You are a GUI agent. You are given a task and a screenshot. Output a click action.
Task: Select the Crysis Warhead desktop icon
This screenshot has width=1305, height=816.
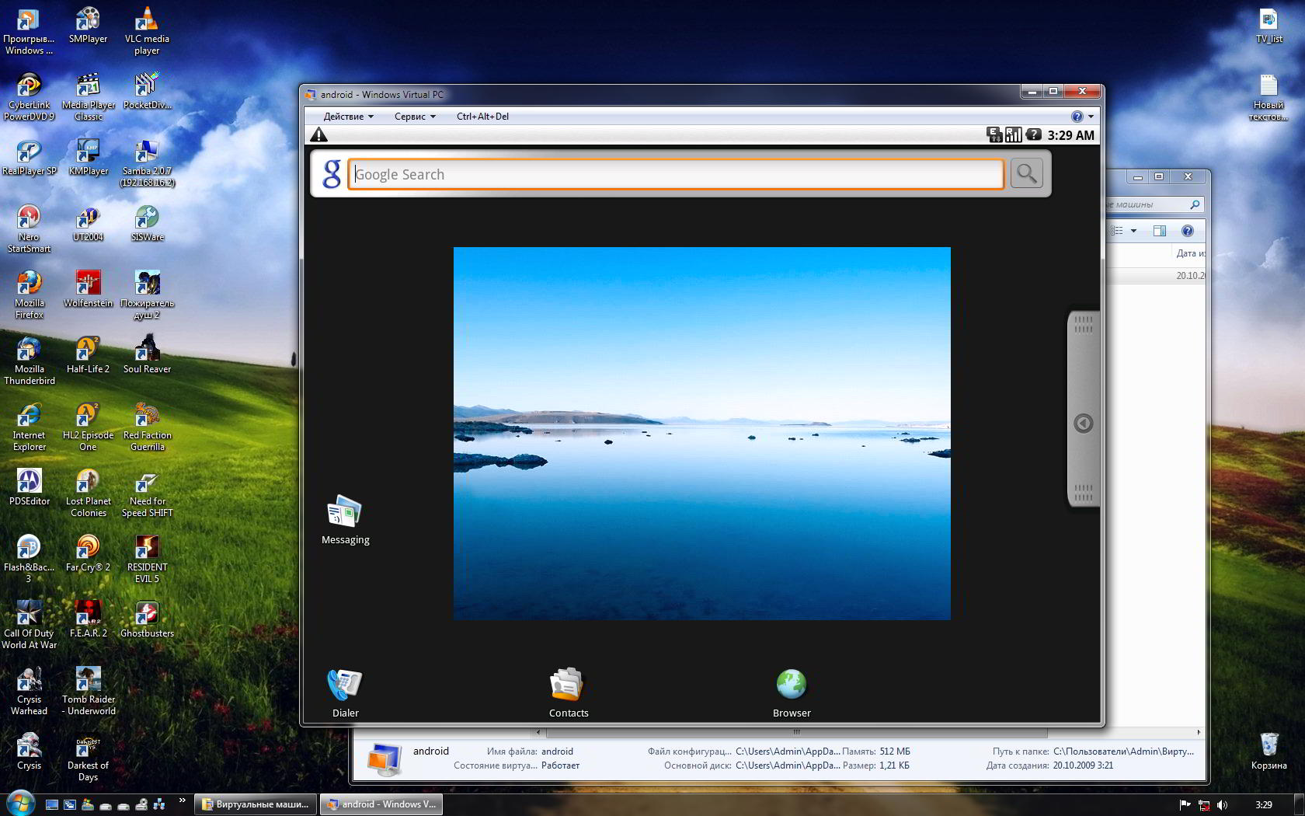pyautogui.click(x=29, y=692)
